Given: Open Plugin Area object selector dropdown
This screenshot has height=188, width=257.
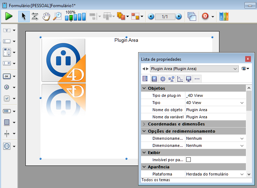Looking at the screenshot, I should (235, 69).
